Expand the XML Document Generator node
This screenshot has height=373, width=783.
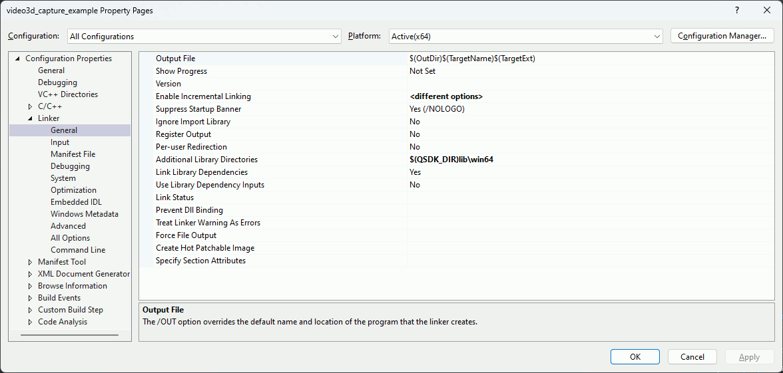30,274
